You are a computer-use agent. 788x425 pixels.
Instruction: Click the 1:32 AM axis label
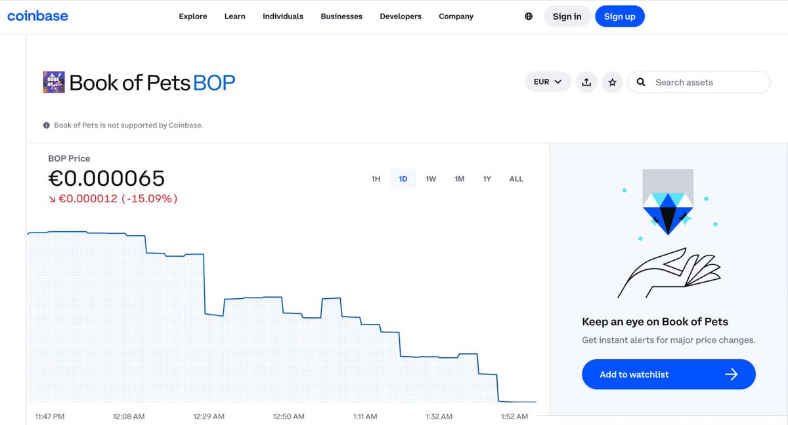point(439,416)
